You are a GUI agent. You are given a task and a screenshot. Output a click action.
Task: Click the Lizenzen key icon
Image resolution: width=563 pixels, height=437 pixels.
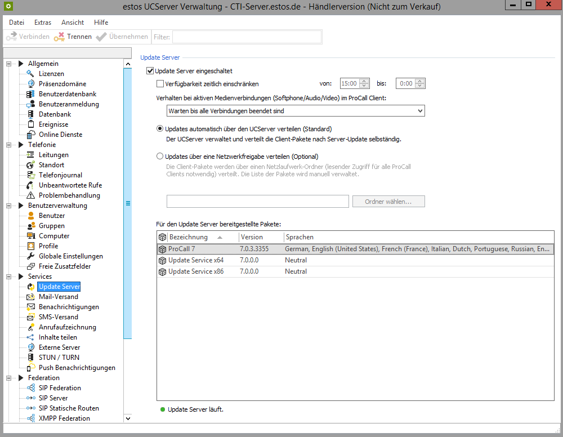[x=30, y=74]
